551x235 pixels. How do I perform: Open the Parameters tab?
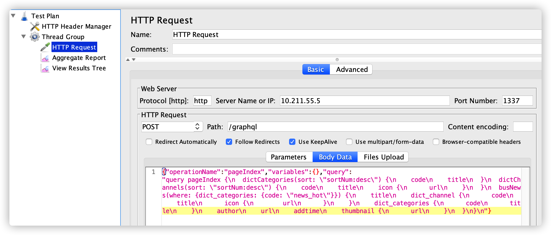click(x=289, y=157)
